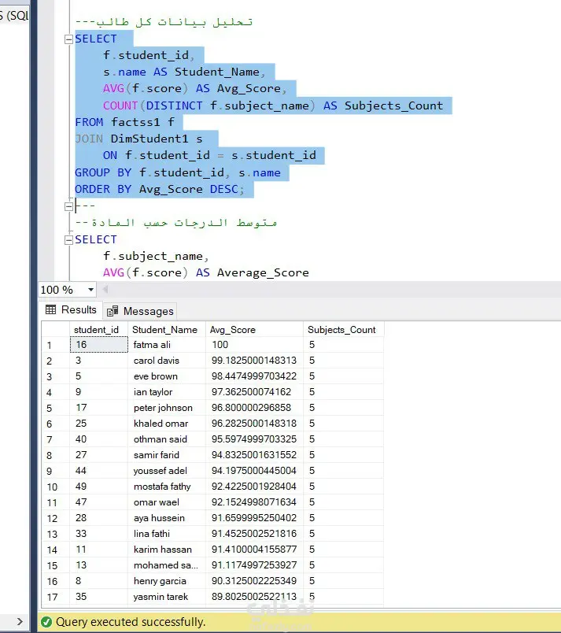The image size is (561, 633).
Task: Select the cell 'carol davis'
Action: pyautogui.click(x=167, y=361)
